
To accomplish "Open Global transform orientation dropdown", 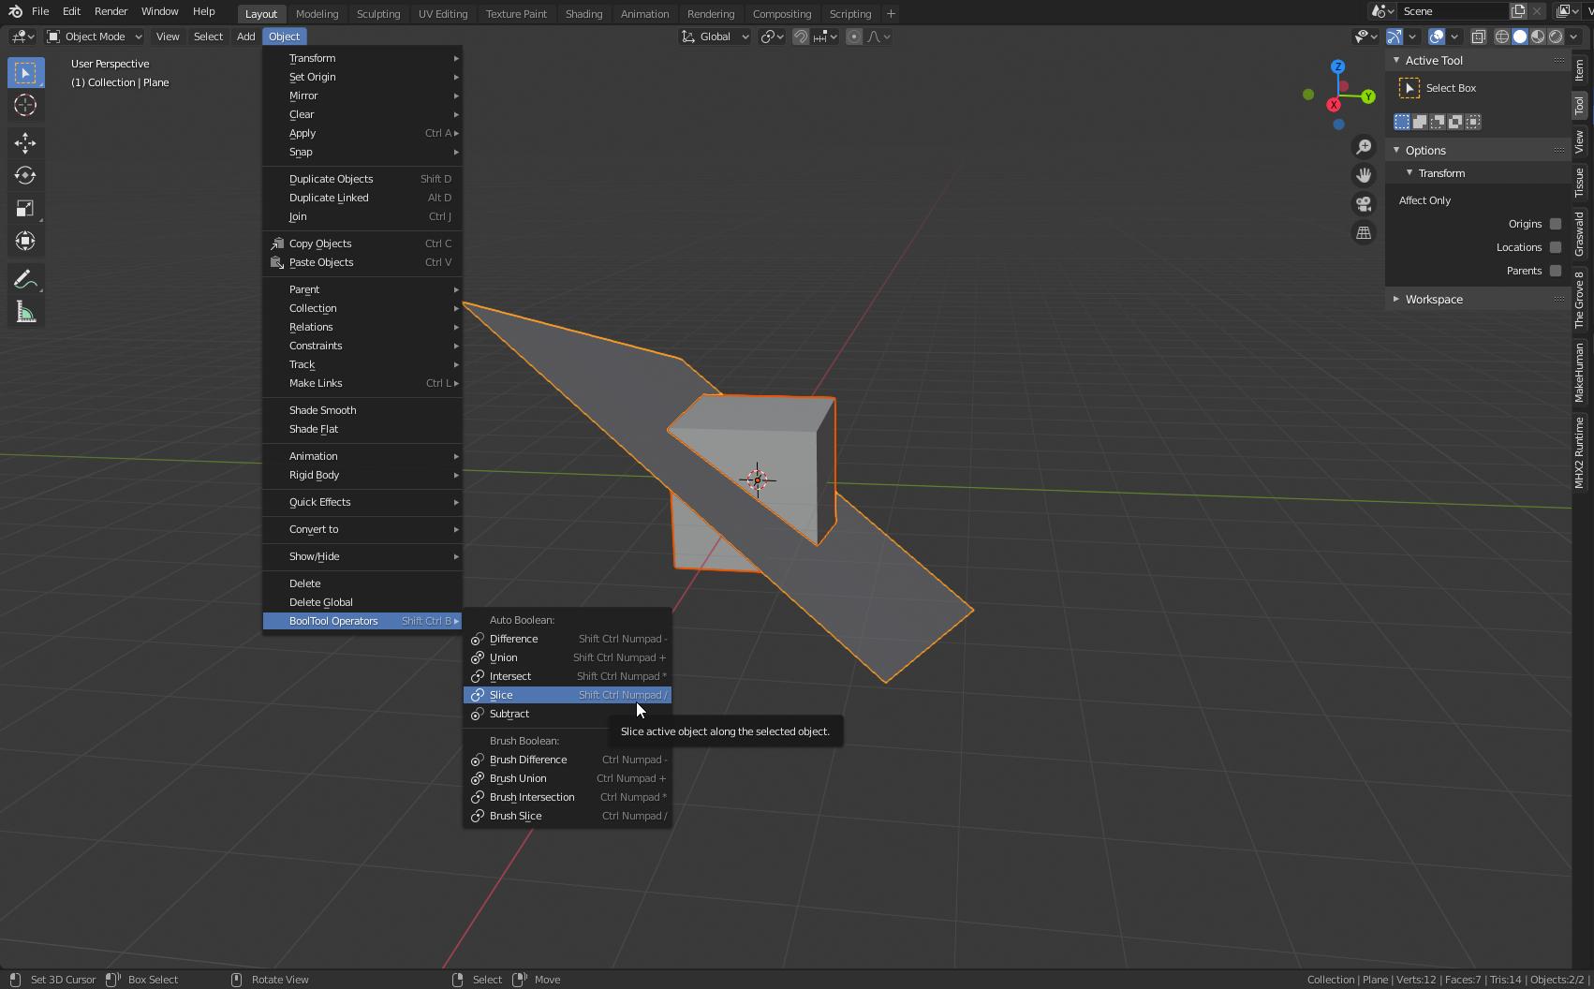I will tap(715, 37).
